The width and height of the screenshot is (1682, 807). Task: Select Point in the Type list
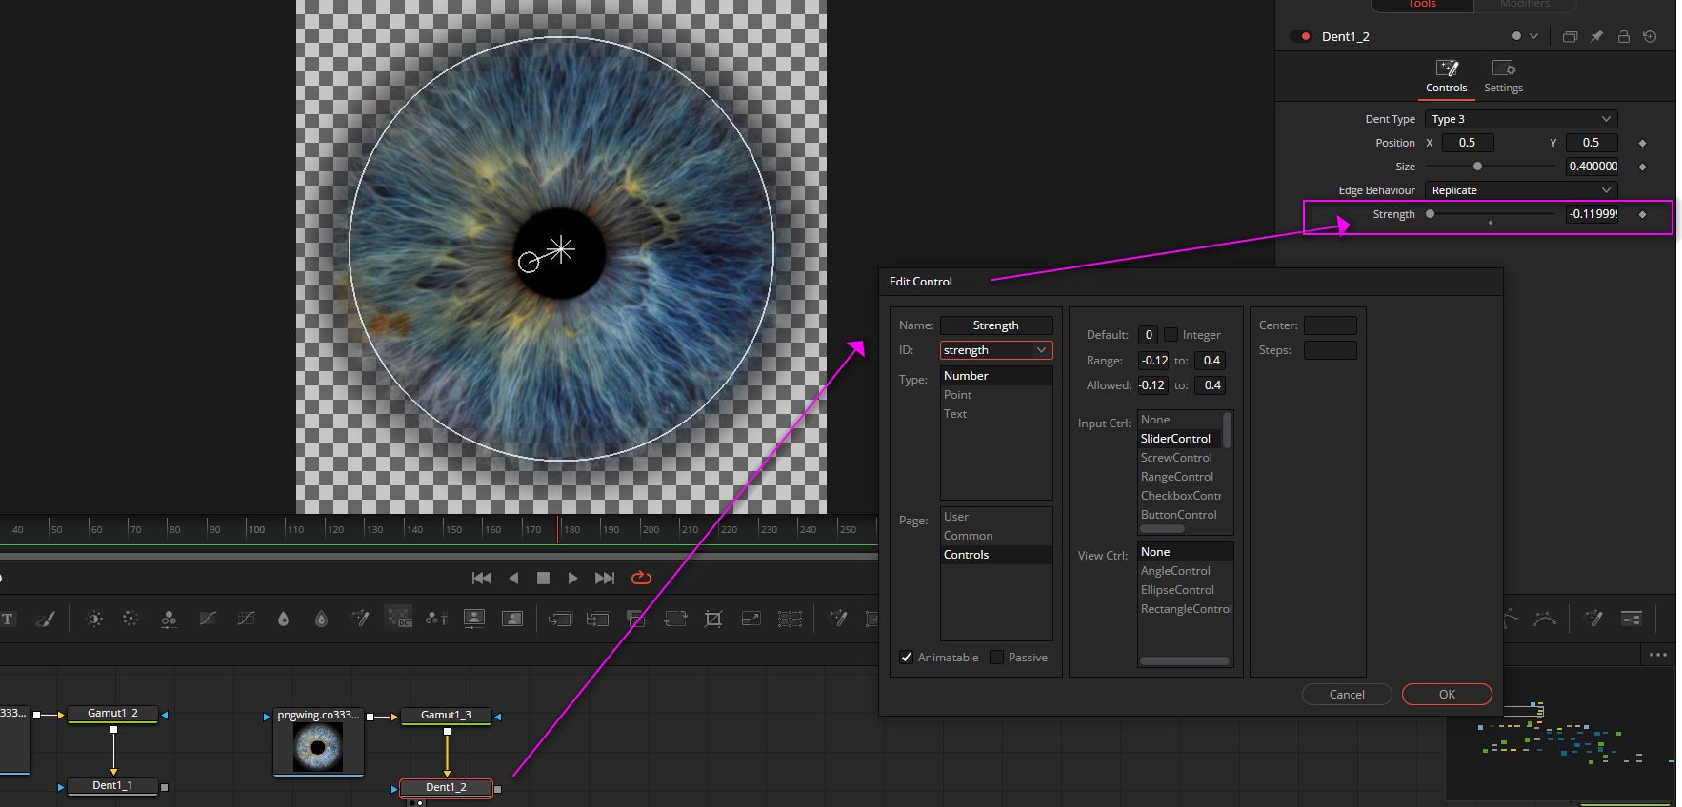point(996,395)
